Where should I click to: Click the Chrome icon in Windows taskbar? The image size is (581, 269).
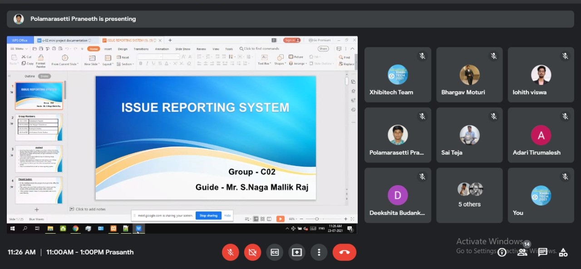(x=75, y=228)
